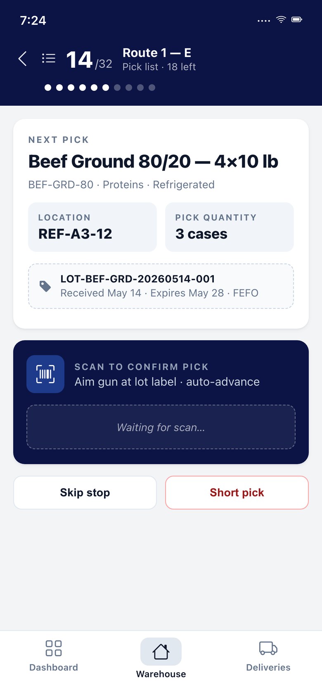Tap the battery status icon
This screenshot has width=322, height=697.
(x=297, y=19)
